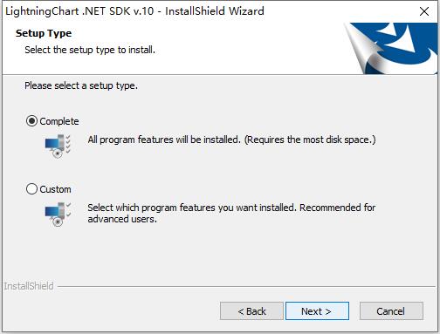Screen dimensions: 440x334
Task: Click the "Please select a setup type." prompt
Action: 81,85
